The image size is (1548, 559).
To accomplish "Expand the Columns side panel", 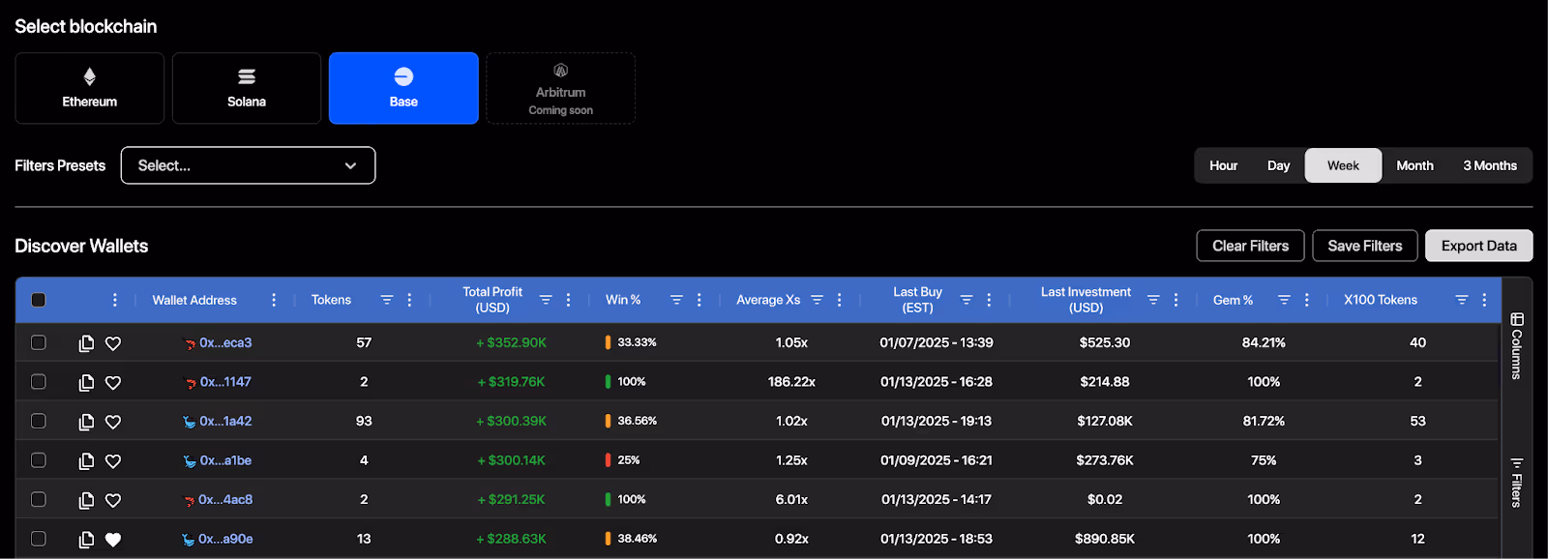I will 1516,345.
